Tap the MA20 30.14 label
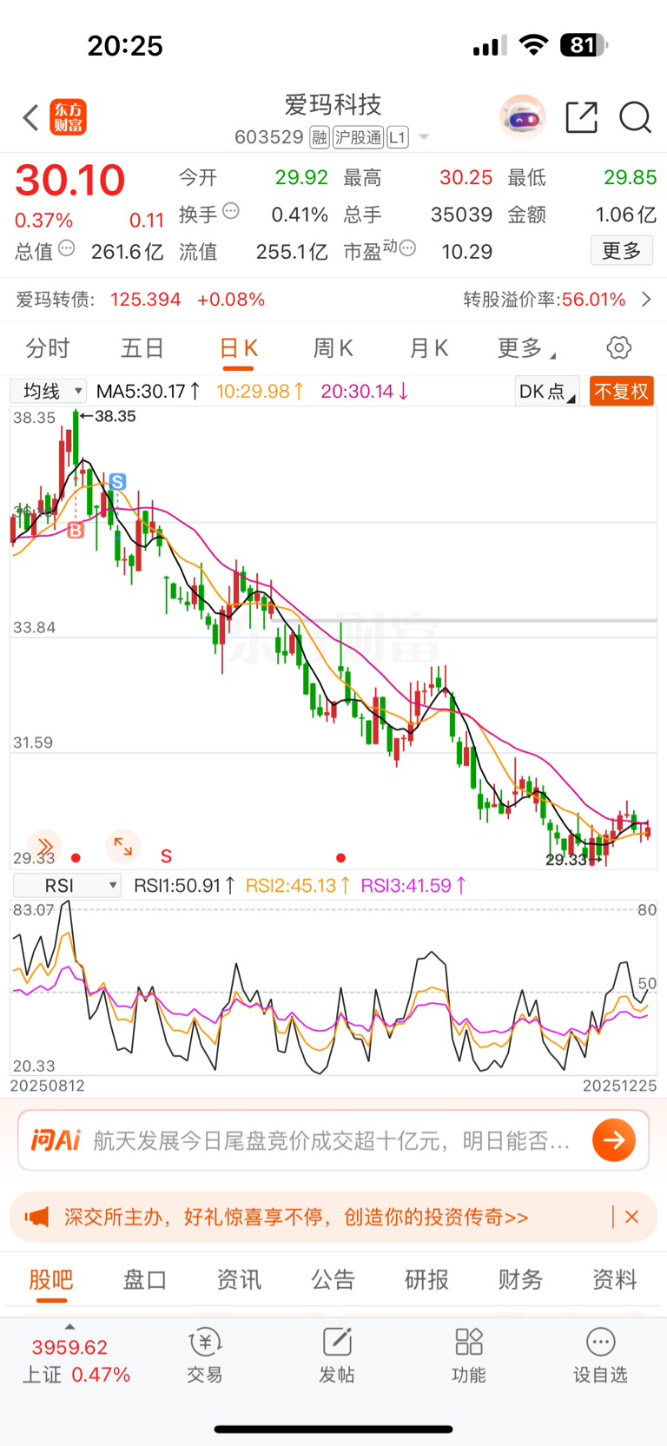667x1446 pixels. (x=365, y=392)
